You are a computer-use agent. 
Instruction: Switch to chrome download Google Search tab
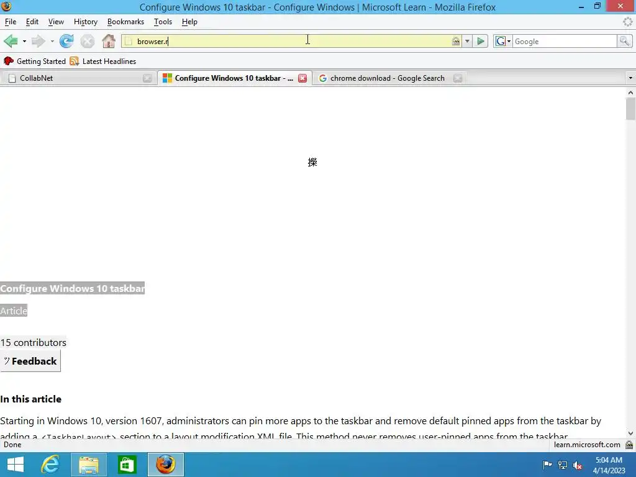(389, 78)
